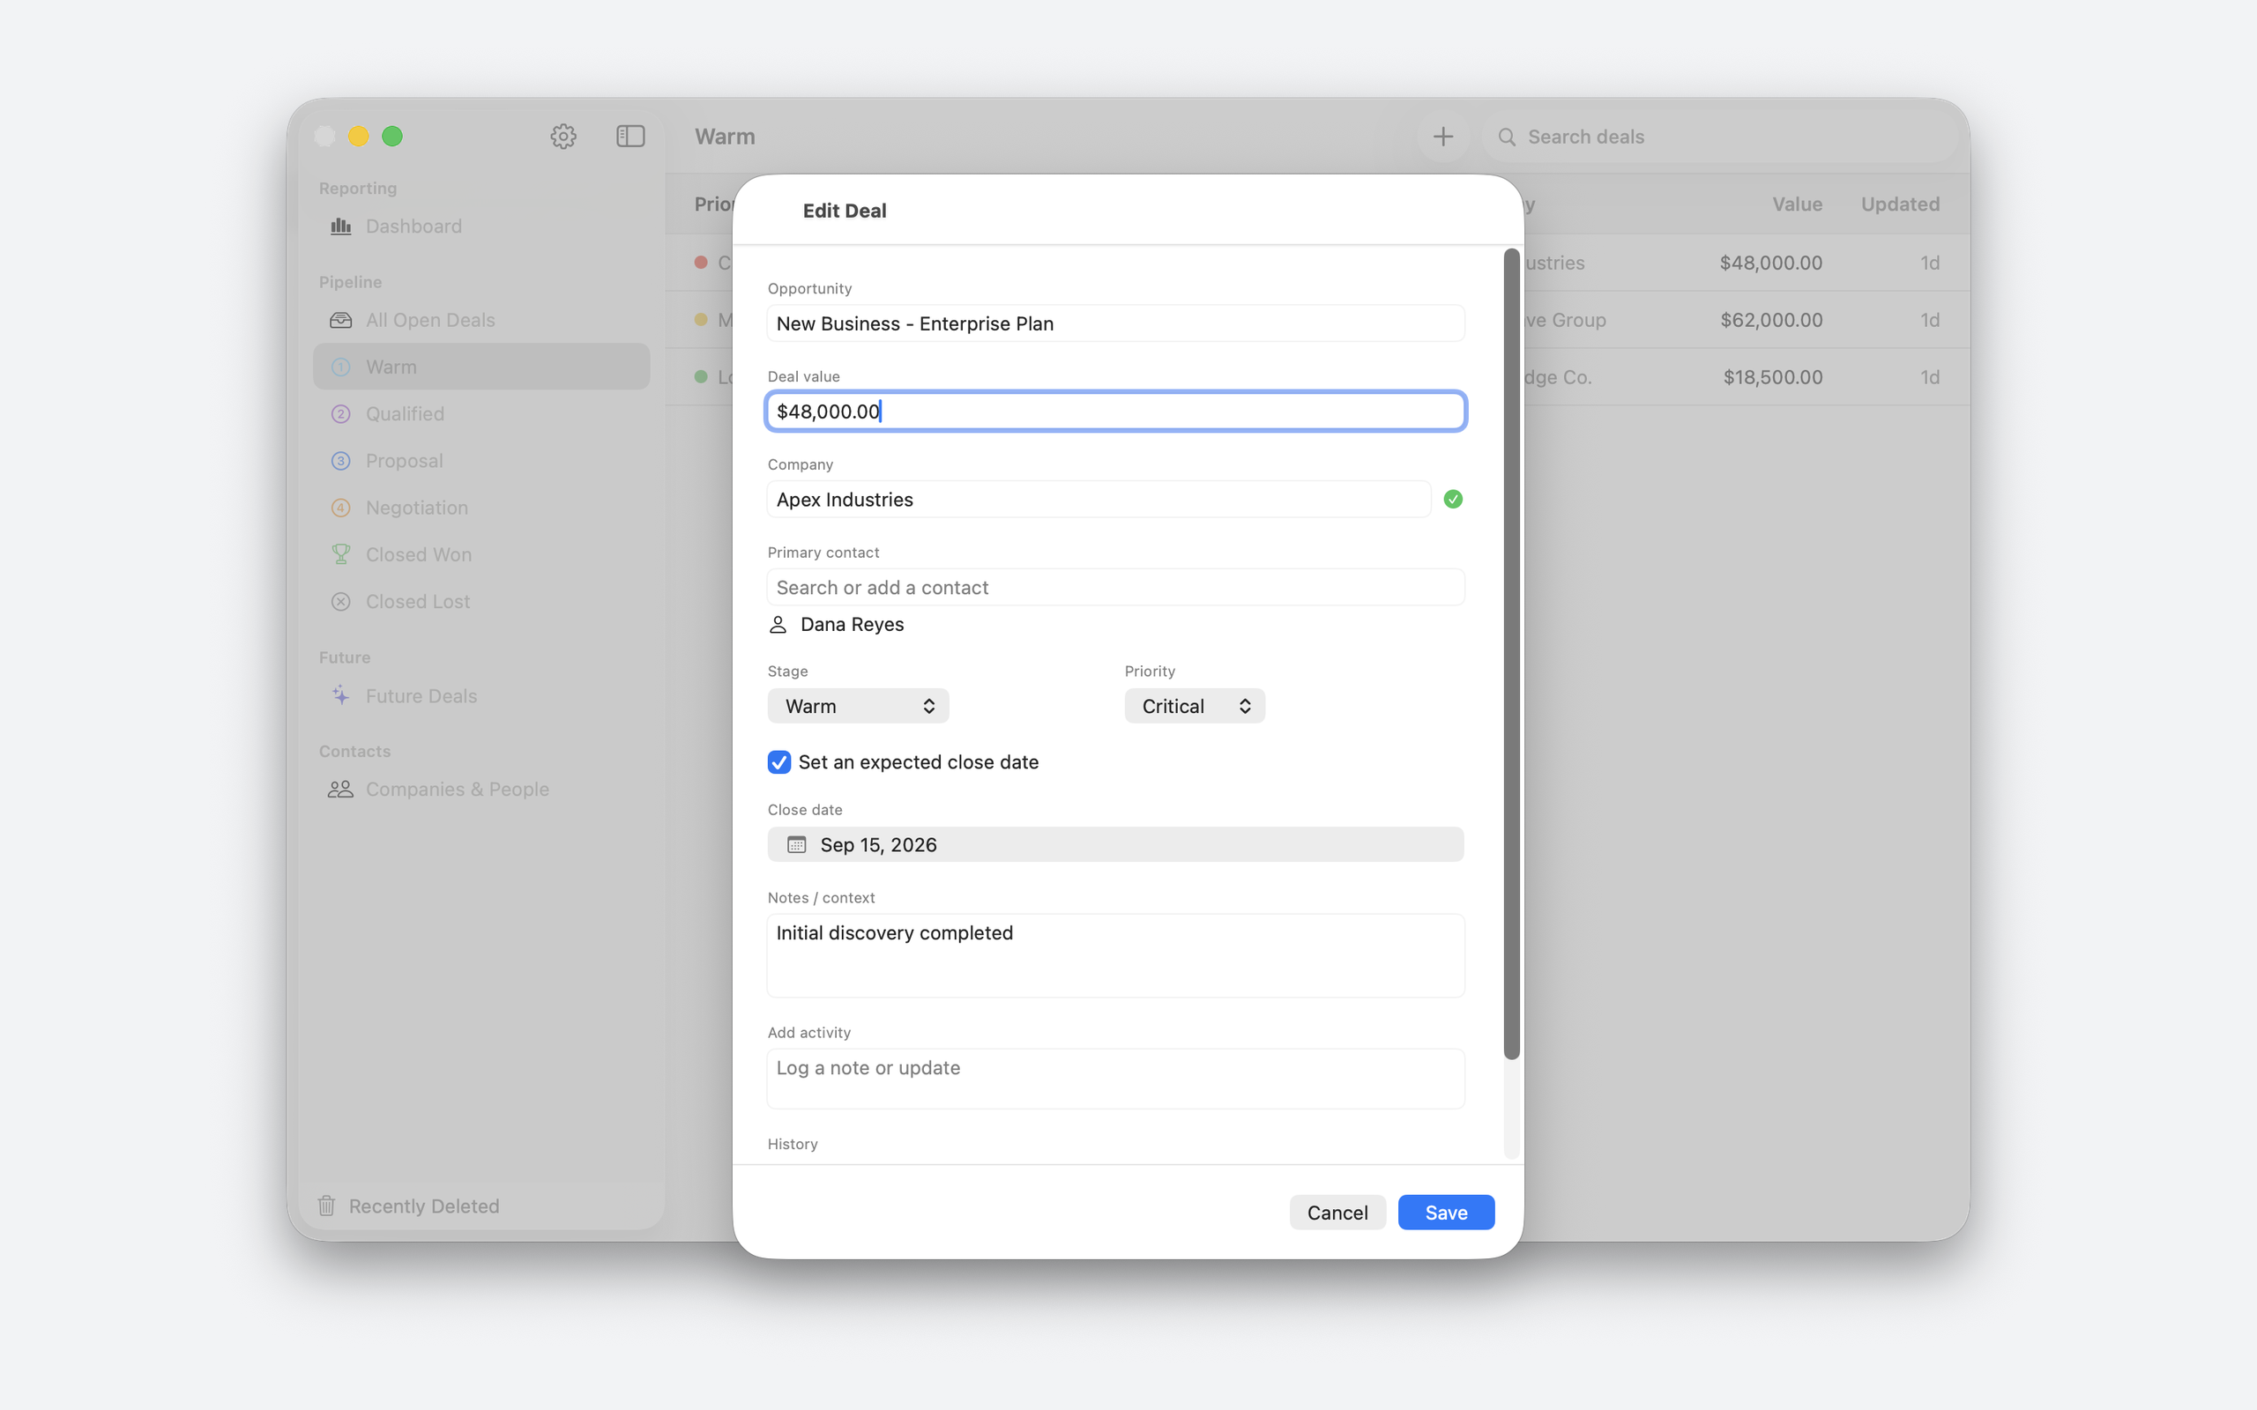Click the Closed Lost x-circle icon
The image size is (2257, 1410).
[x=341, y=602]
